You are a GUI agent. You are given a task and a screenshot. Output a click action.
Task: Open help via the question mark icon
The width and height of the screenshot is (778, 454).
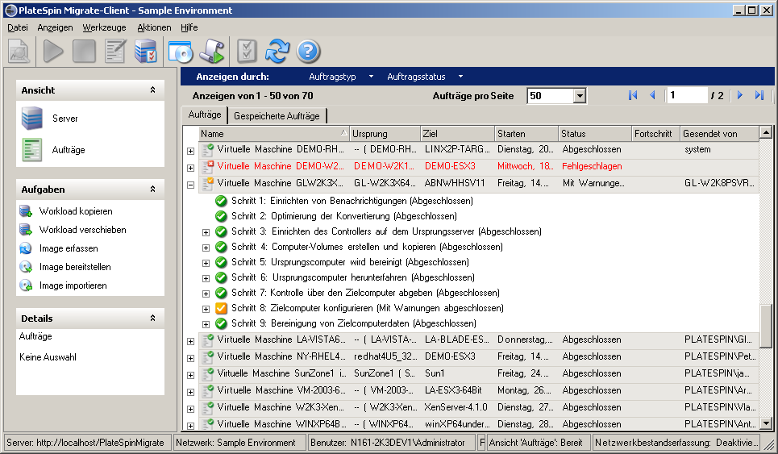pos(309,52)
